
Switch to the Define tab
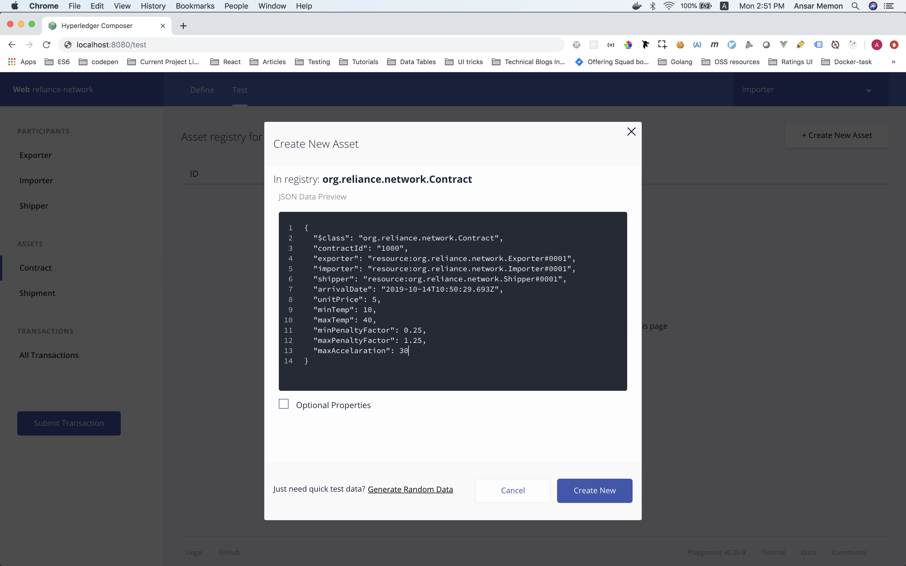(x=202, y=90)
